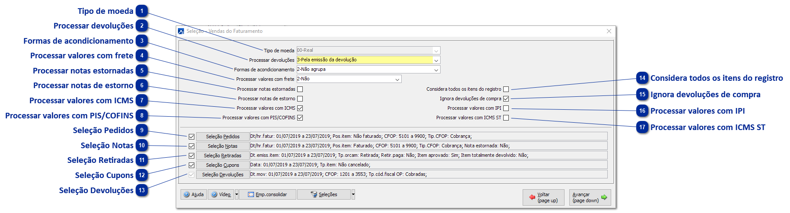Open the Seleções button

pyautogui.click(x=324, y=194)
